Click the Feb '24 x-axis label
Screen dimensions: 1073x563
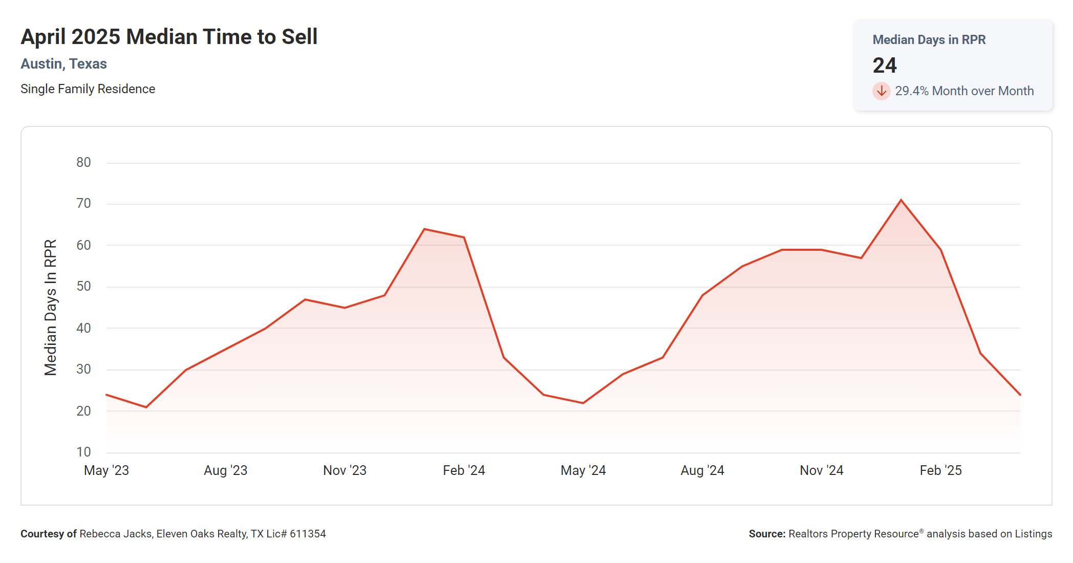point(464,470)
